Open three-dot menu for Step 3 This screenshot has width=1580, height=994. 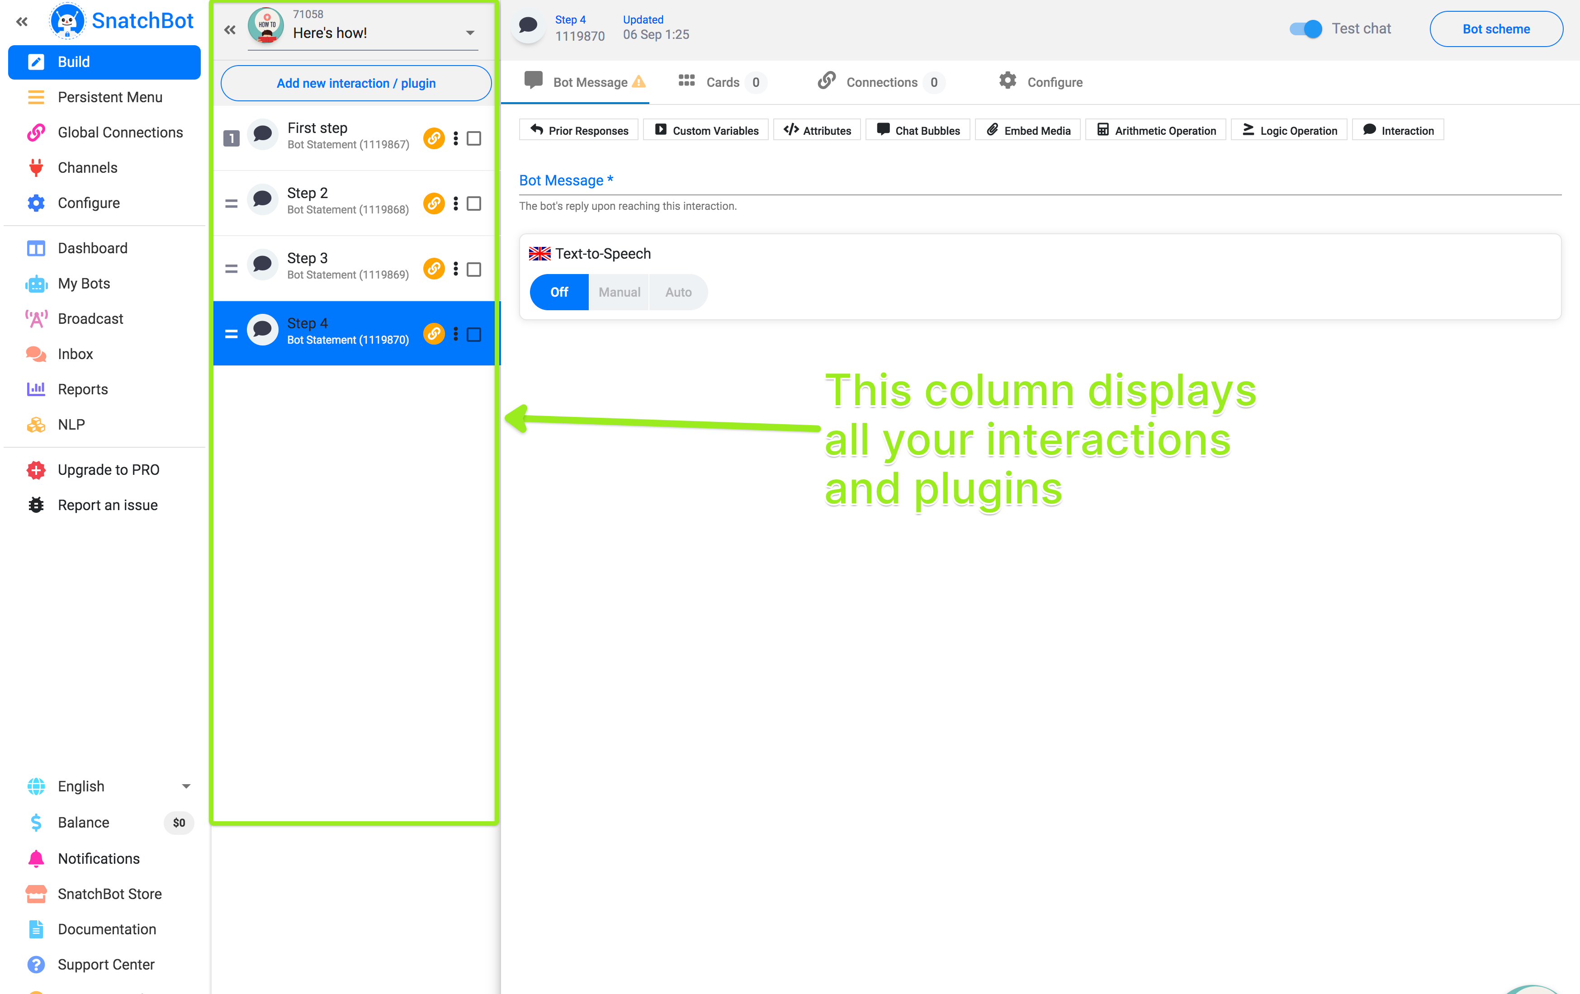click(x=455, y=269)
